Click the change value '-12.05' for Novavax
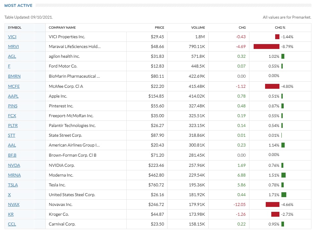The height and width of the screenshot is (234, 316). 240,204
